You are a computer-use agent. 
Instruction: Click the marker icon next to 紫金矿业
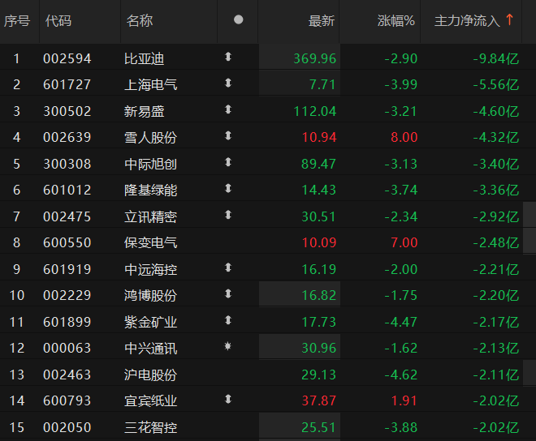pos(228,321)
